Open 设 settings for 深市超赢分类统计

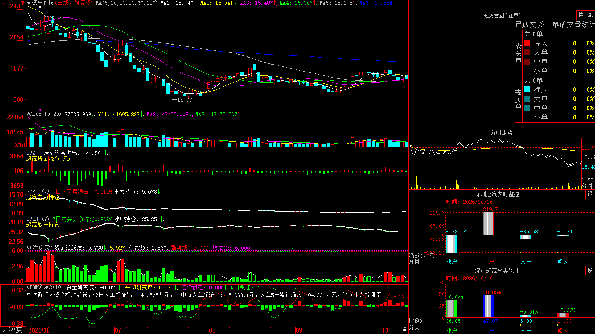coord(590,271)
